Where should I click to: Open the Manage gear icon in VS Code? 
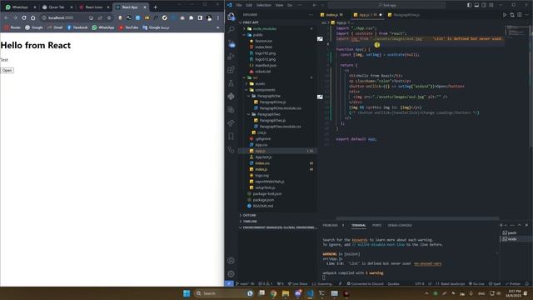(x=232, y=273)
